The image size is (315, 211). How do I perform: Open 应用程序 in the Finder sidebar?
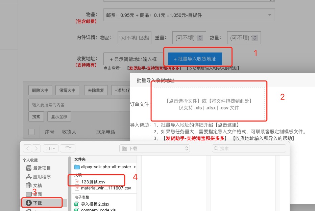click(42, 177)
